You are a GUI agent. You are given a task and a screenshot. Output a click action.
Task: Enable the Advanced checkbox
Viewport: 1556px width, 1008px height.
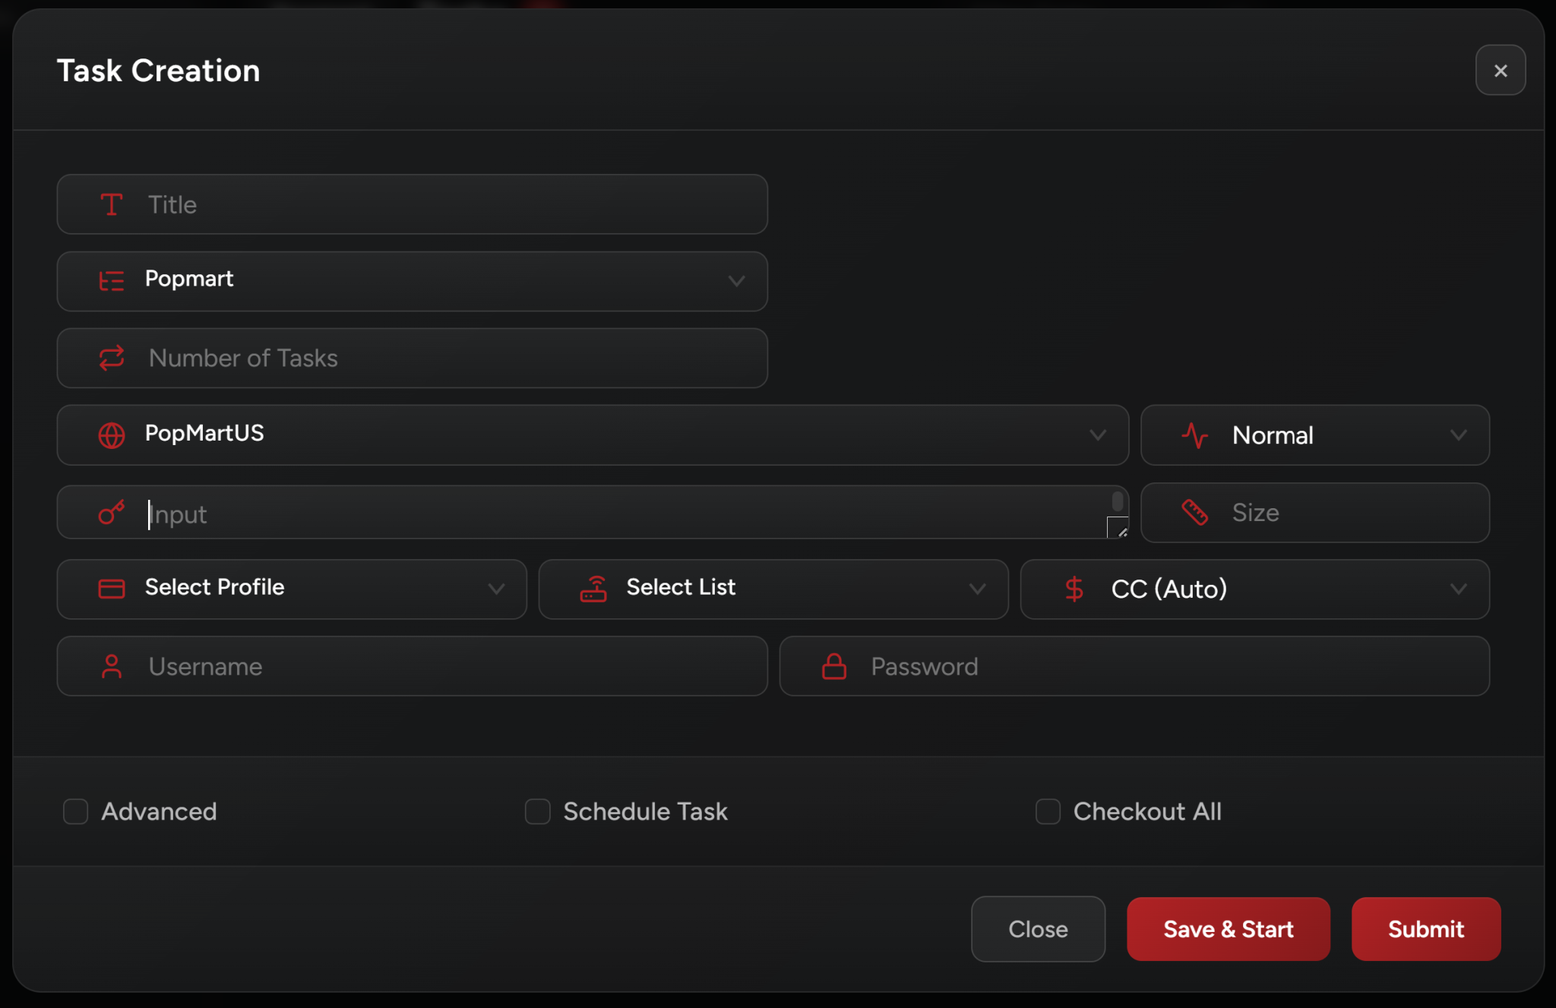(x=76, y=811)
